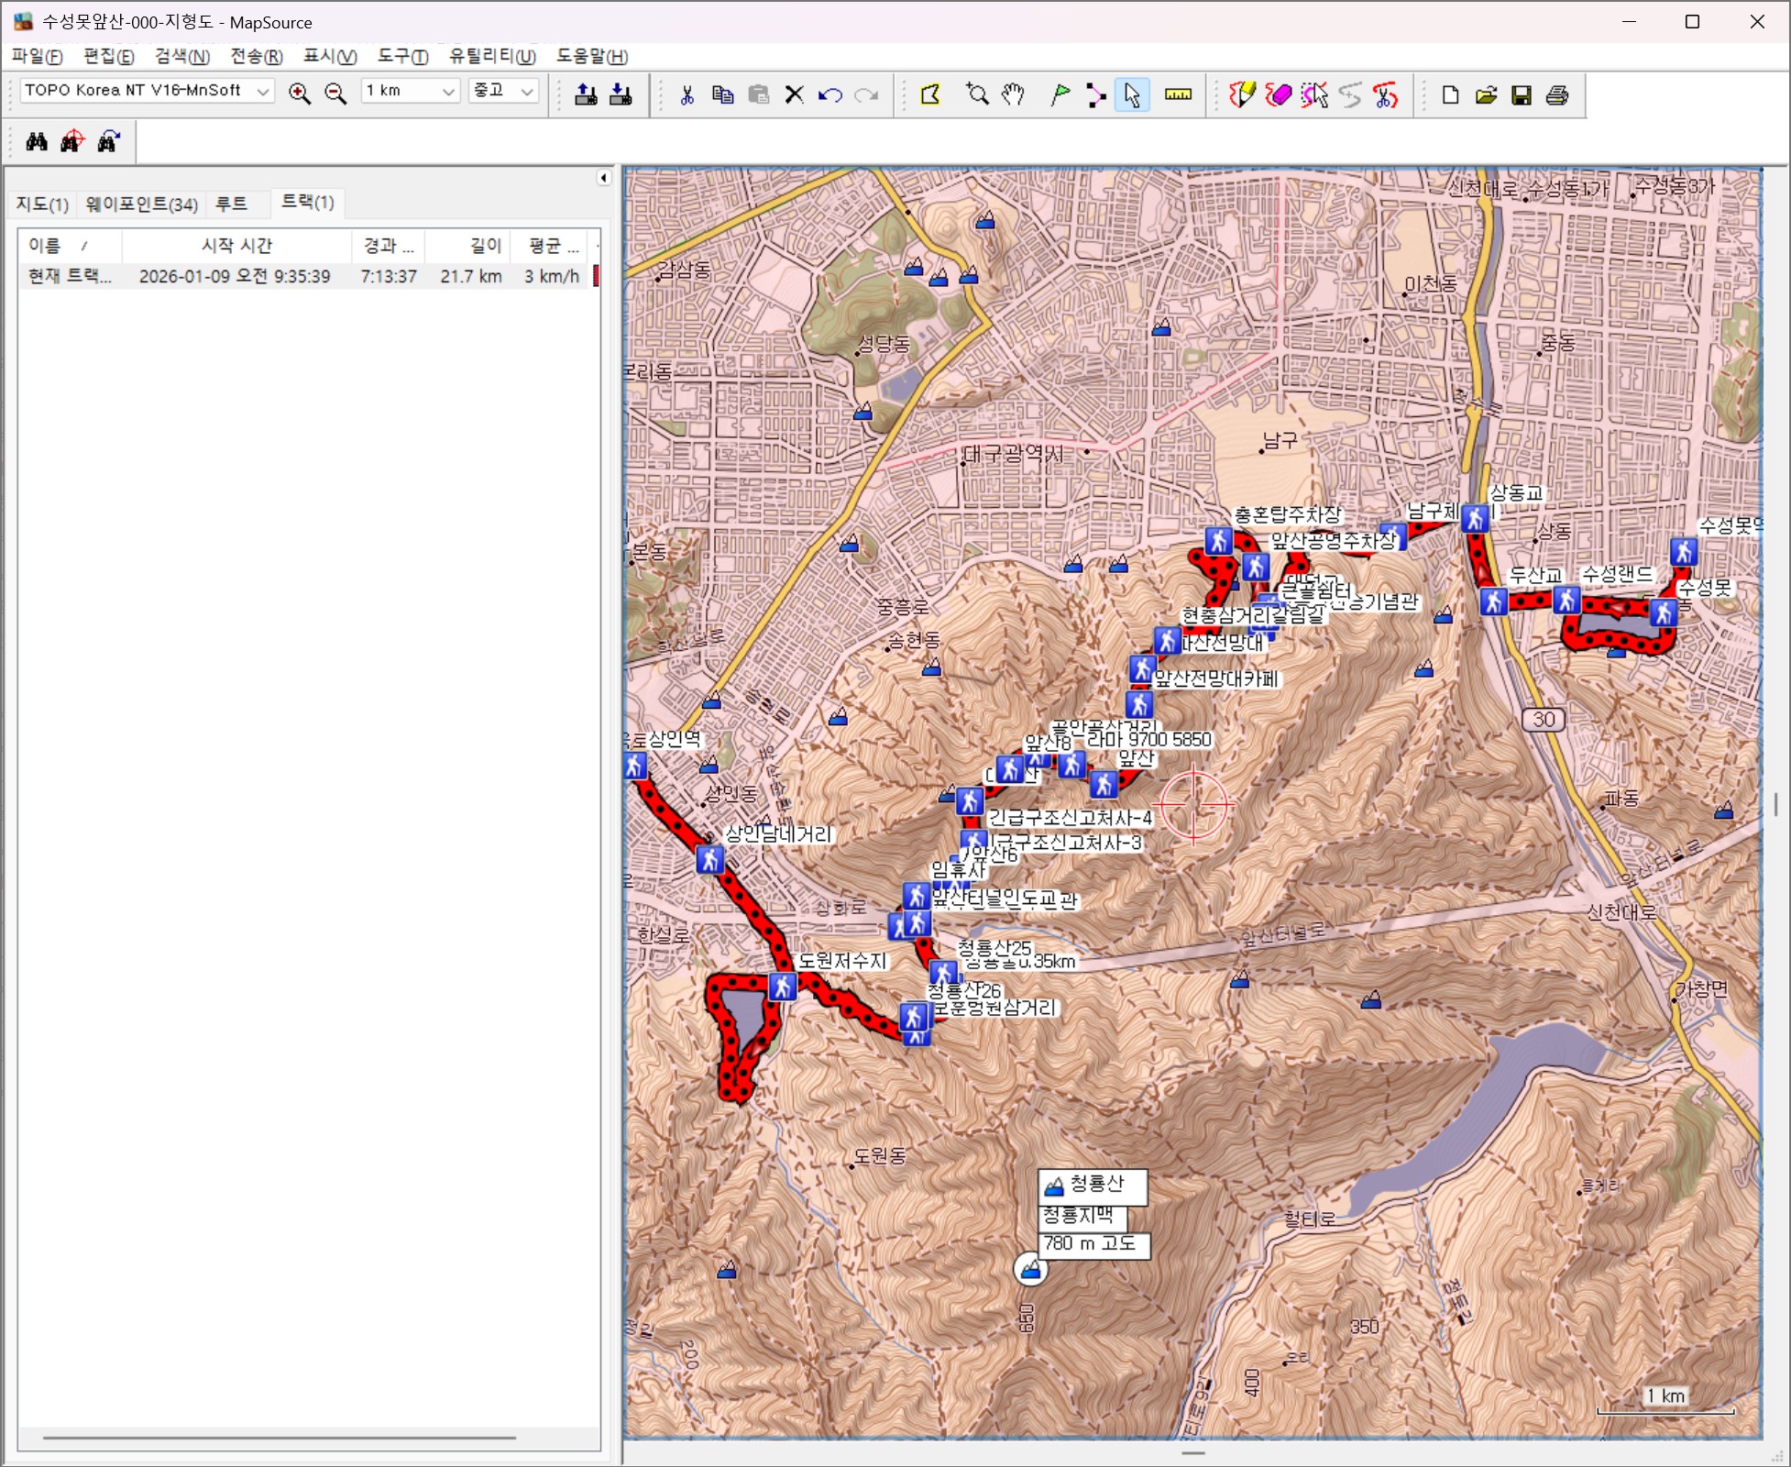Select the Route tool icon
1791x1467 pixels.
(1095, 94)
